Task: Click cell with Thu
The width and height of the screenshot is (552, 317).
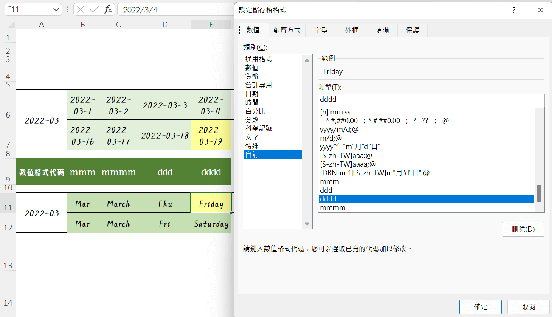Action: pos(165,203)
